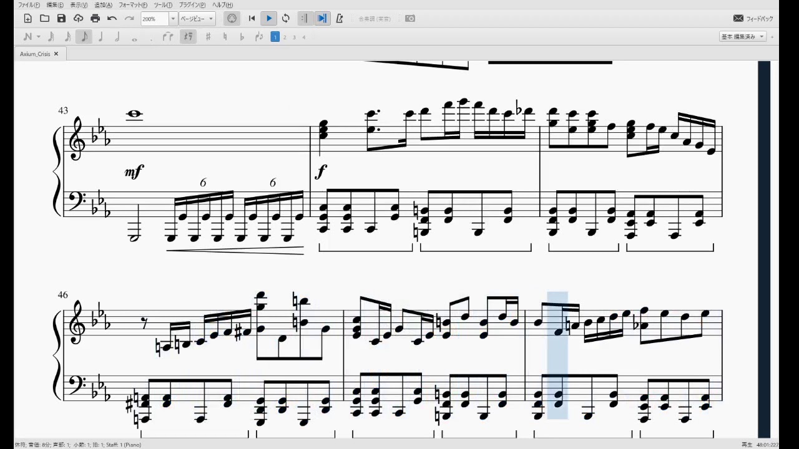Toggle MIDI input button
Viewport: 799px width, 449px height.
232,19
